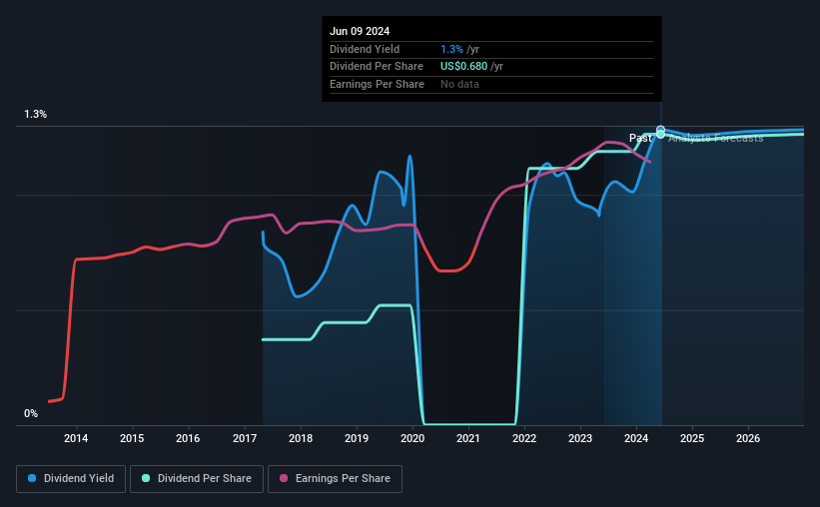The image size is (820, 507).
Task: Click the pink Earnings Per Share legend dot
Action: pyautogui.click(x=284, y=478)
